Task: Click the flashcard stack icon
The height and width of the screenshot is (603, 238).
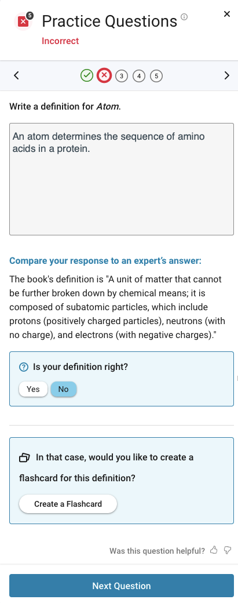Action: [24, 457]
